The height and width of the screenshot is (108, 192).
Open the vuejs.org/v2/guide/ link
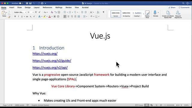(x=52, y=61)
